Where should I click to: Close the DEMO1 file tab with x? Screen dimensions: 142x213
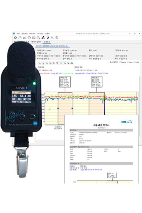68,46
